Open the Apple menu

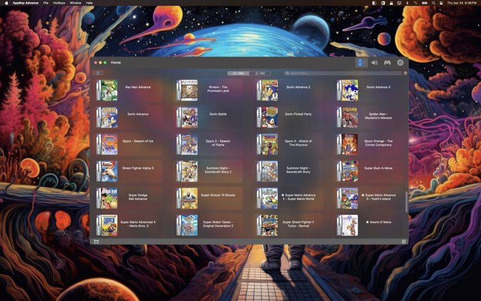tap(6, 3)
